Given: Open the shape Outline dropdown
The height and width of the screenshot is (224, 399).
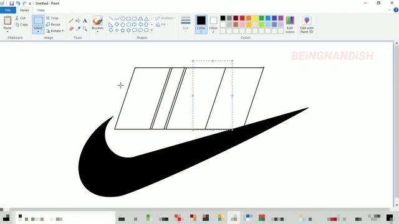Looking at the screenshot, I should (165, 18).
